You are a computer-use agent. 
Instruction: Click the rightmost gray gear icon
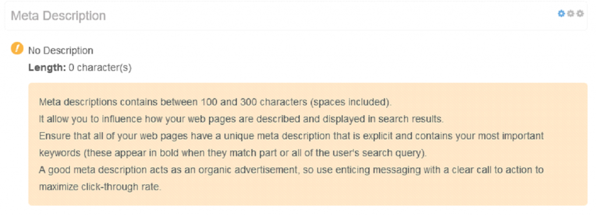(580, 14)
